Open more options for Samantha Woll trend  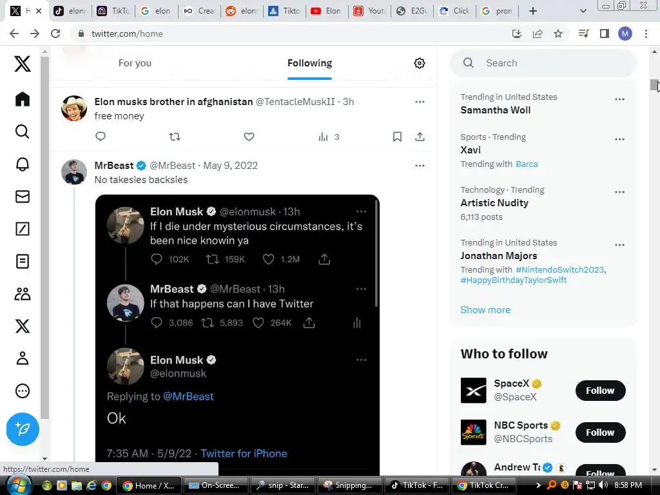pos(619,99)
